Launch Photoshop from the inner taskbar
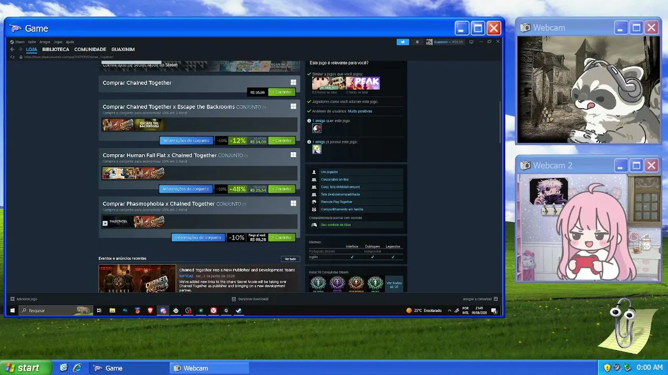The height and width of the screenshot is (375, 668). click(125, 310)
